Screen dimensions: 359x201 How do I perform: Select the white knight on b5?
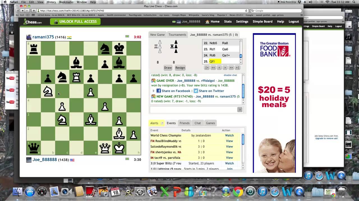coord(48,91)
